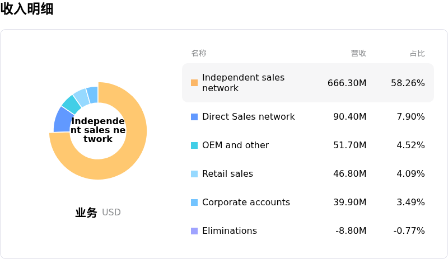Click the teal OEM donut slice
The height and width of the screenshot is (259, 448).
tap(71, 103)
